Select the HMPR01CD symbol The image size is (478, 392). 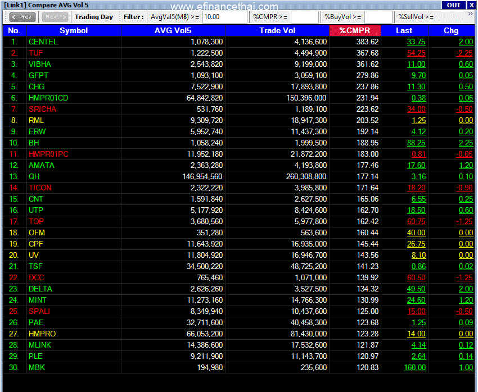[x=48, y=98]
